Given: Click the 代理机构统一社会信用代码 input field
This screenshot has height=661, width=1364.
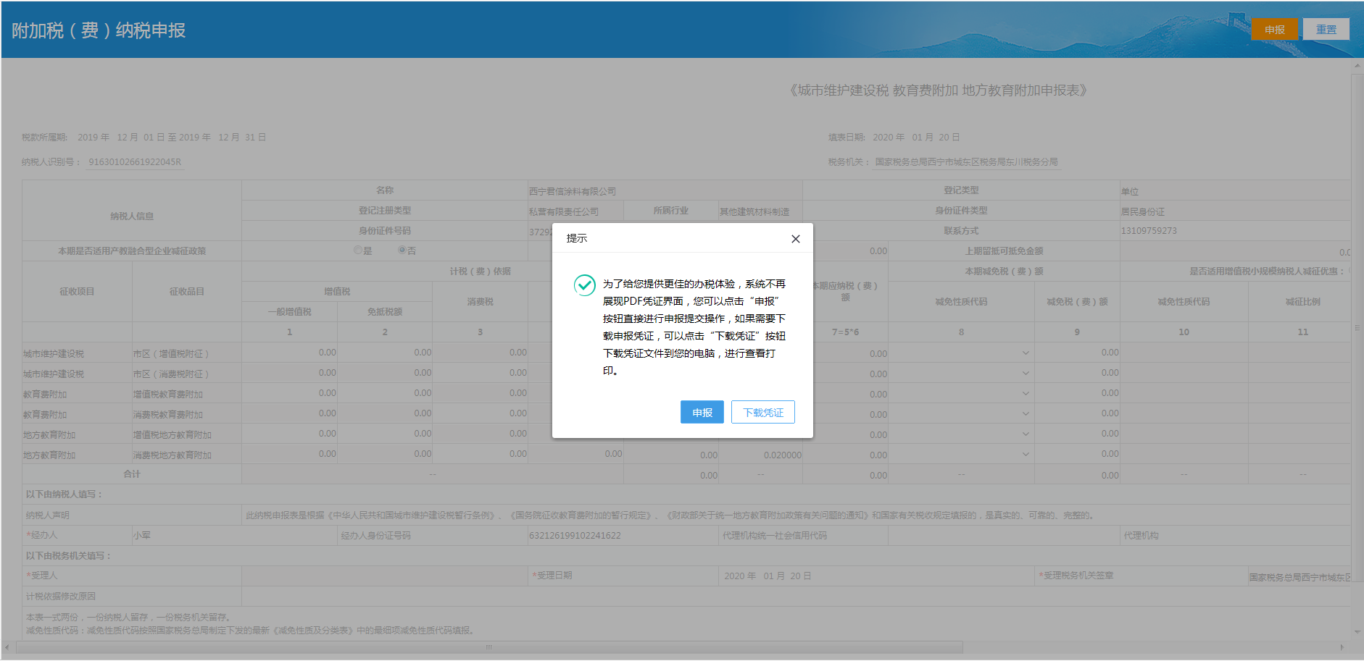Looking at the screenshot, I should [x=1004, y=536].
